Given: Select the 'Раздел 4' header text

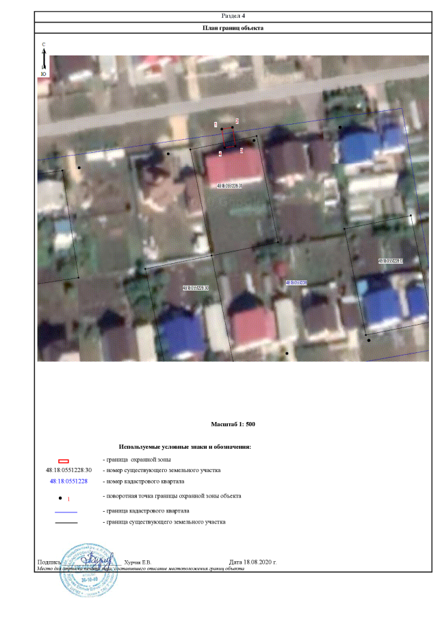Looking at the screenshot, I should [x=233, y=15].
